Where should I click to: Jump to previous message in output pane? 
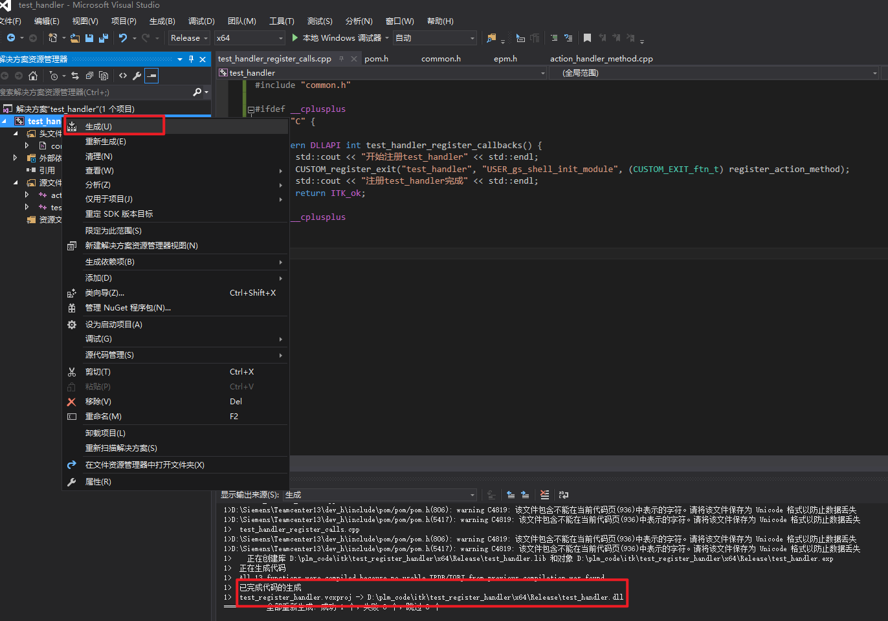coord(511,495)
